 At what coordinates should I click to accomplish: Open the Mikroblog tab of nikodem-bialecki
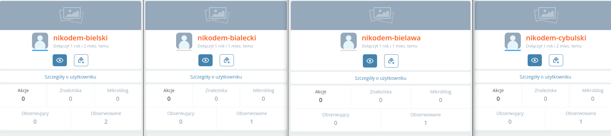click(263, 95)
